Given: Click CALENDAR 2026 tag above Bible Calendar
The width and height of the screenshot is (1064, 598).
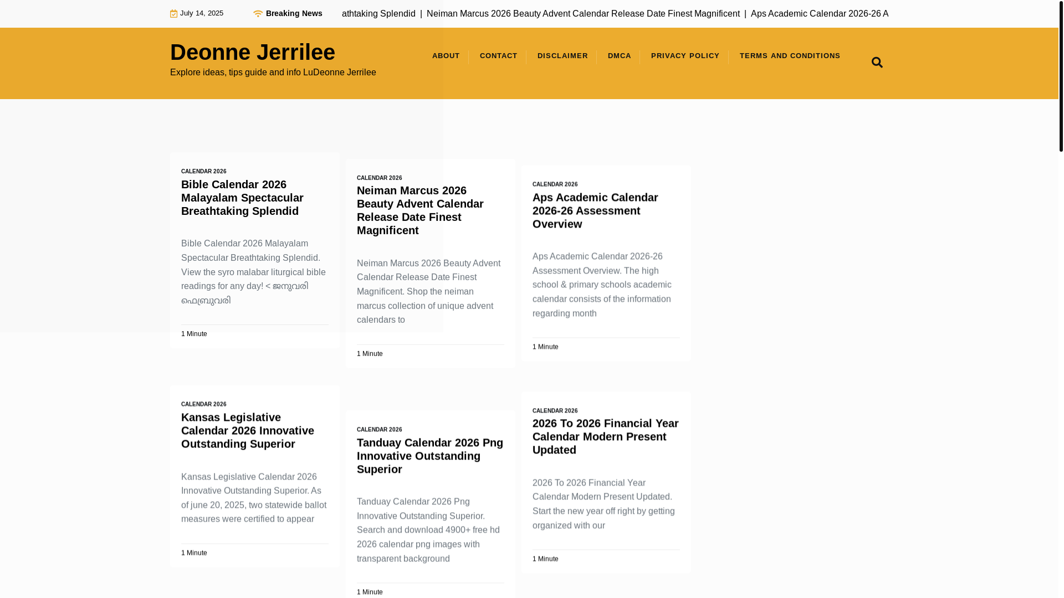Looking at the screenshot, I should [x=204, y=172].
